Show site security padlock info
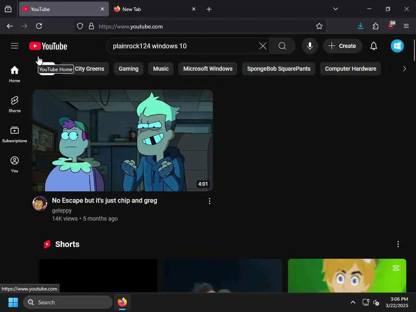The height and width of the screenshot is (312, 416). pos(91,26)
